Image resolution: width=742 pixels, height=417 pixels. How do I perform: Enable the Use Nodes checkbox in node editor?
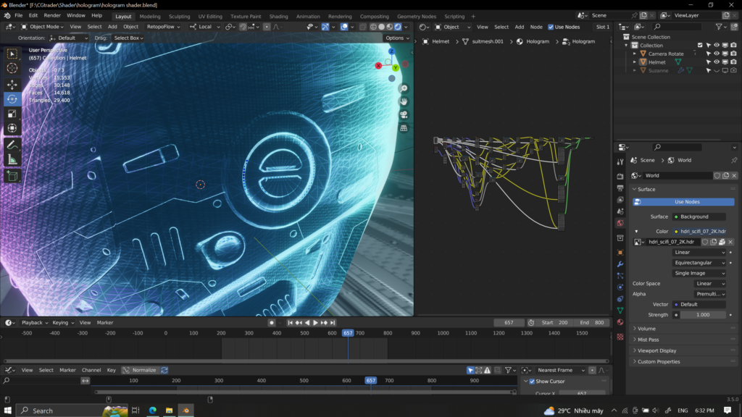pos(551,27)
